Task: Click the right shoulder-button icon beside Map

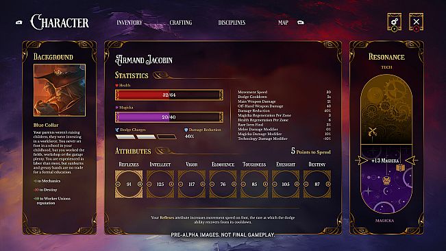Action: point(301,22)
